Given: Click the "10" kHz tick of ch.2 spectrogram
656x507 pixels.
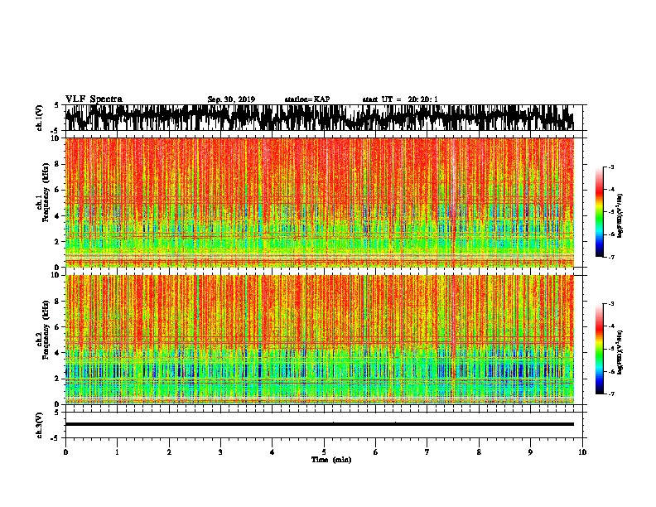Looking at the screenshot, I should [x=55, y=275].
